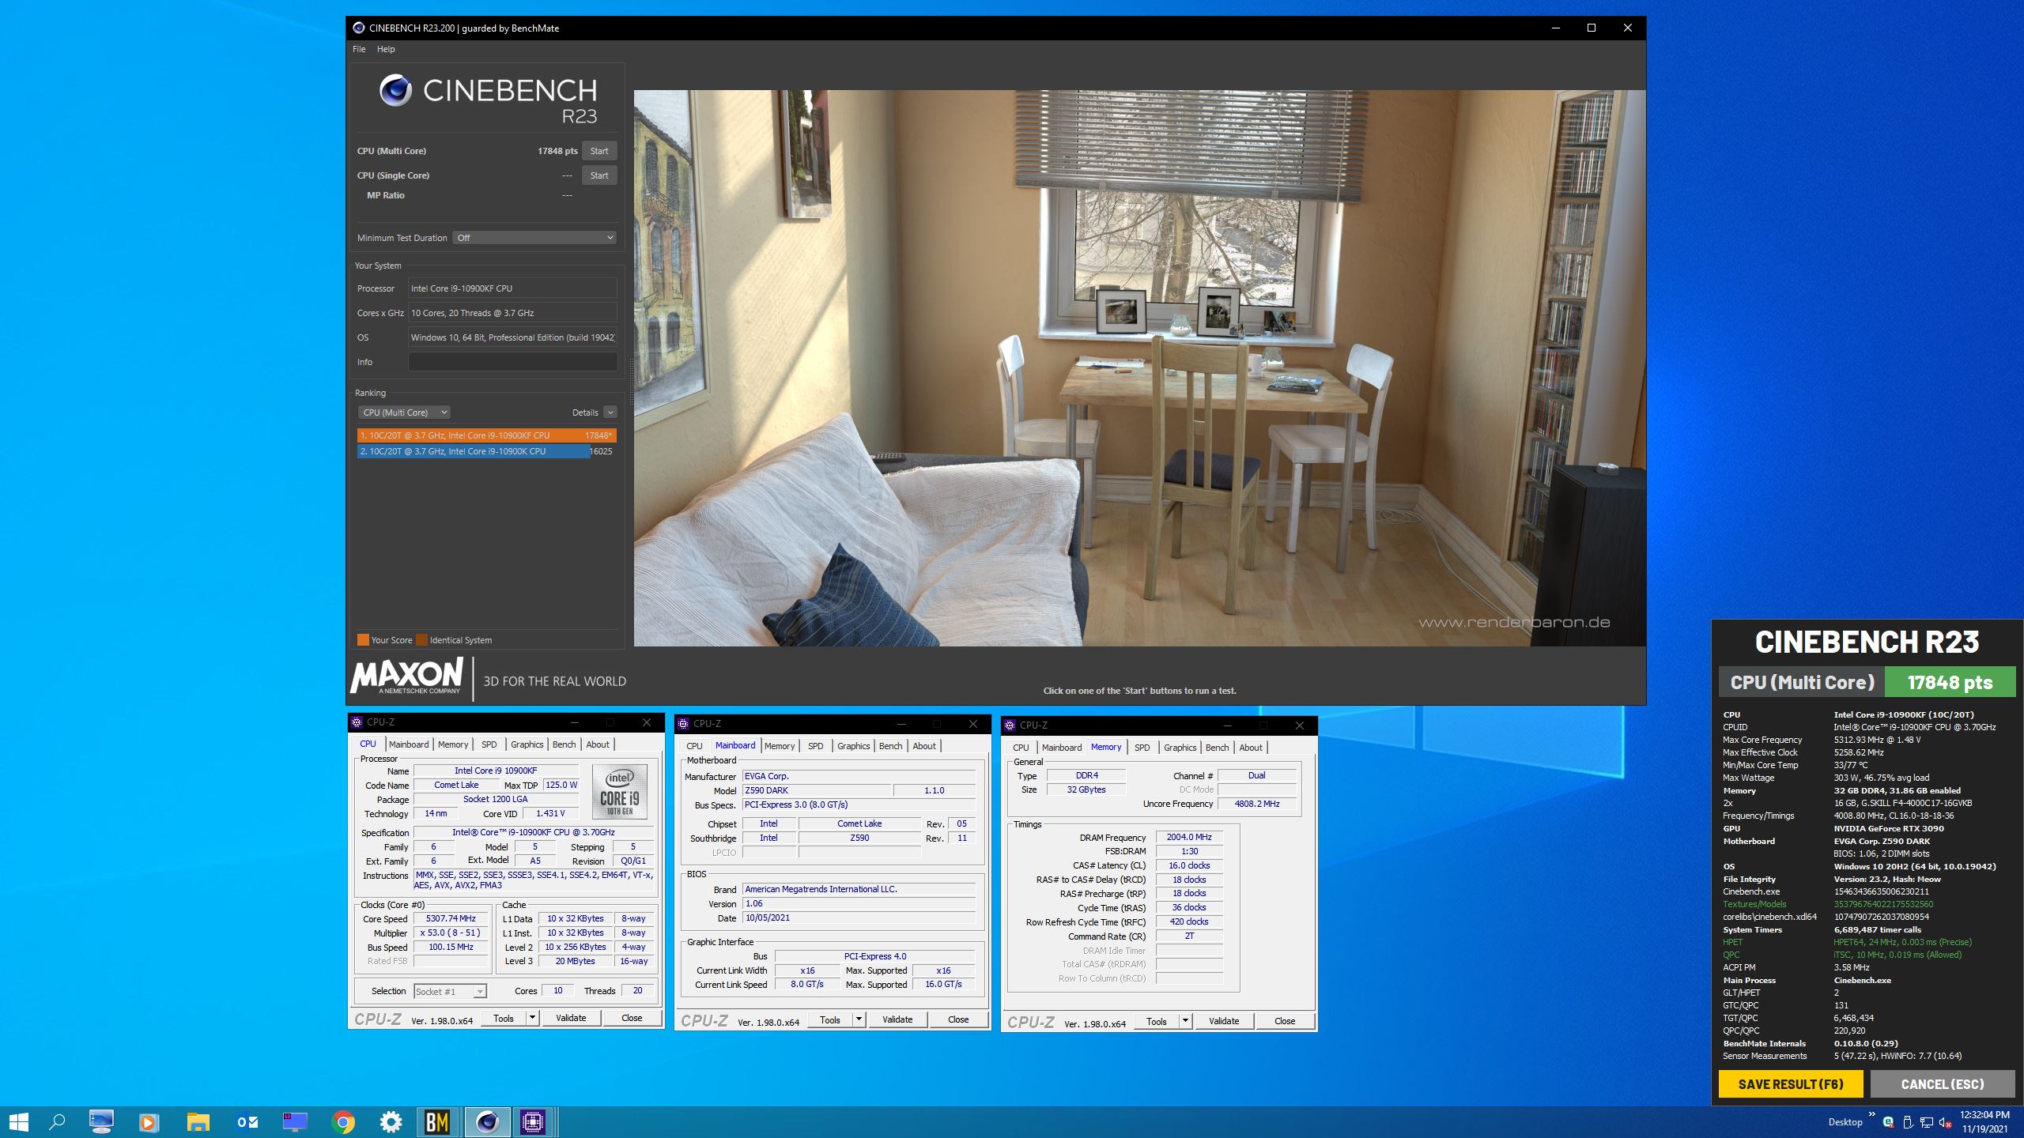Open the Help menu in Cinebench
Viewport: 2024px width, 1138px height.
(386, 49)
